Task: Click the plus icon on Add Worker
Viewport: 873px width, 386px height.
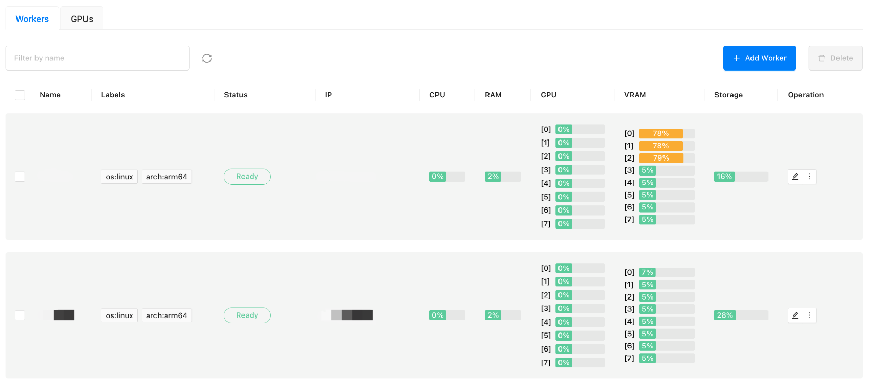Action: click(x=736, y=58)
